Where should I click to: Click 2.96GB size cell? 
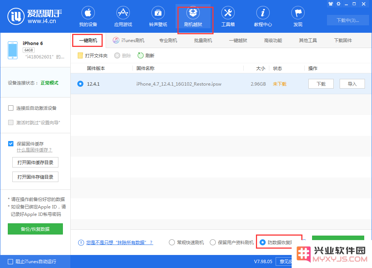coord(258,84)
